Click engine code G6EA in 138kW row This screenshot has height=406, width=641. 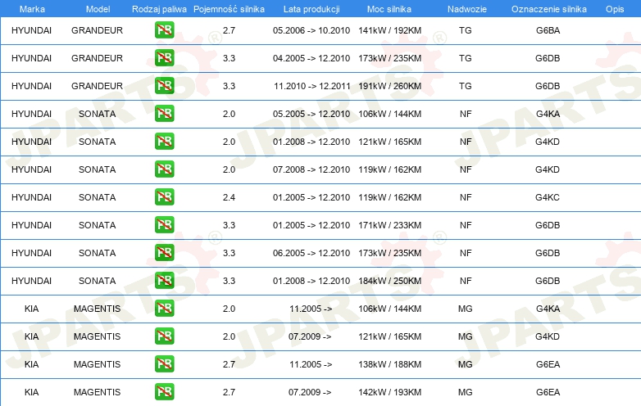click(x=548, y=364)
